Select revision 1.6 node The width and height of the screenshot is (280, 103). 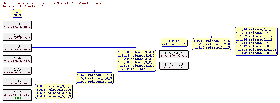17,82
